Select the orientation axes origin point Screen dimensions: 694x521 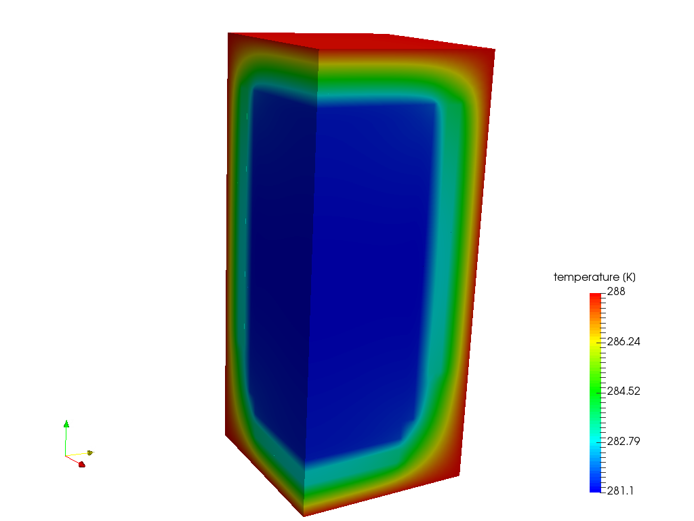[x=65, y=456]
